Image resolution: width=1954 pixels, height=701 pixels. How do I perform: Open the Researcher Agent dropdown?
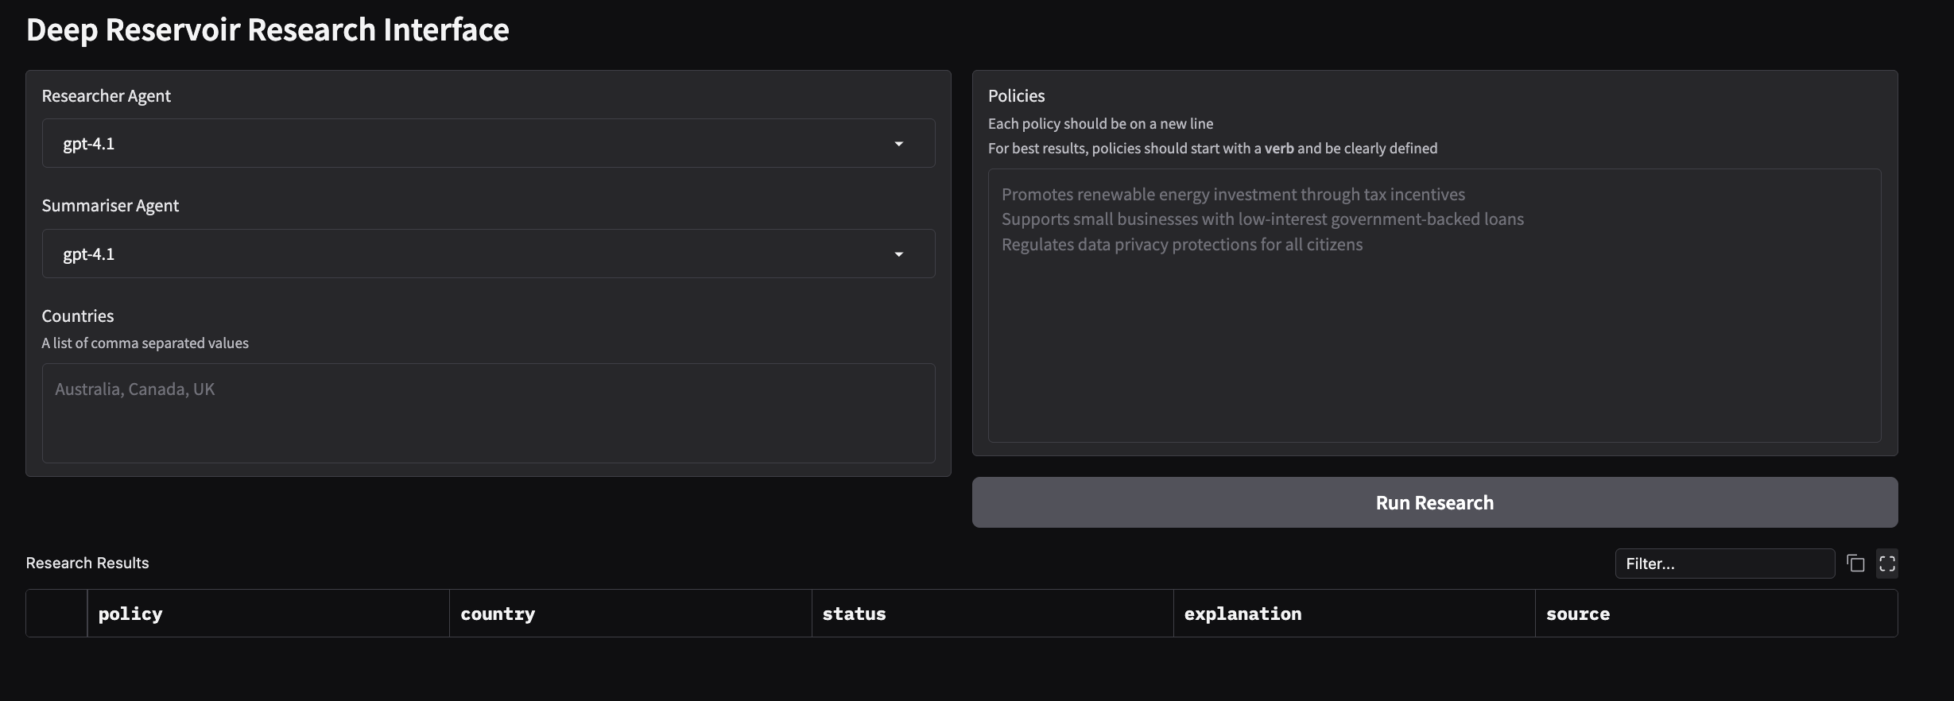pyautogui.click(x=488, y=143)
